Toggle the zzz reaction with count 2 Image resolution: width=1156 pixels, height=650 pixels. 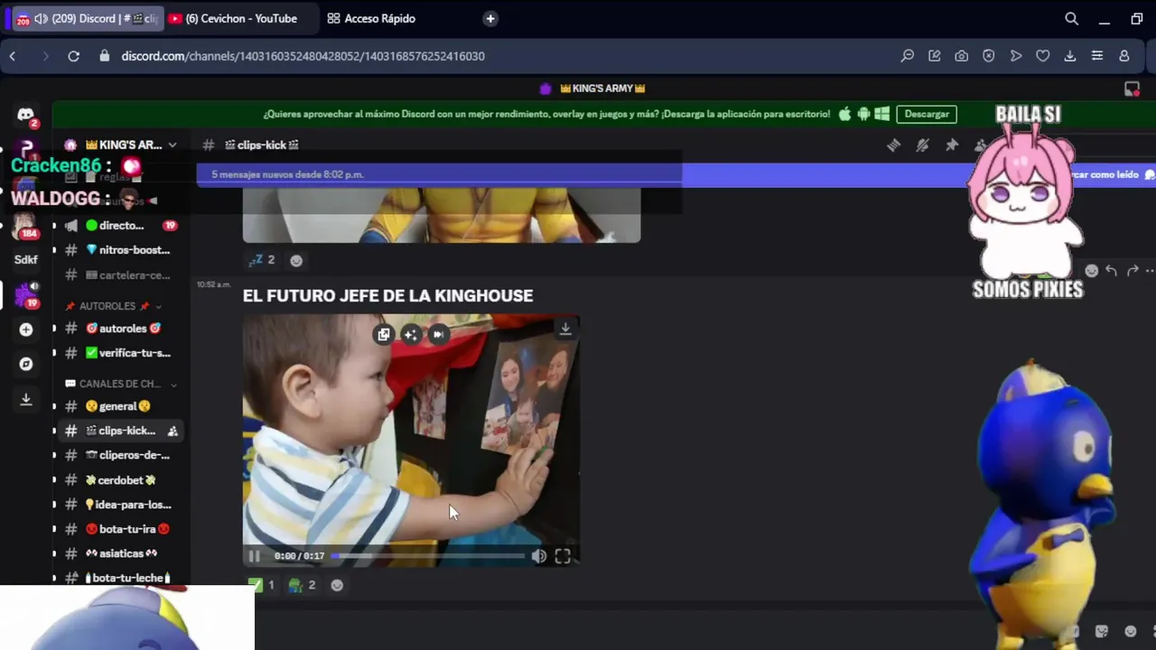(262, 260)
